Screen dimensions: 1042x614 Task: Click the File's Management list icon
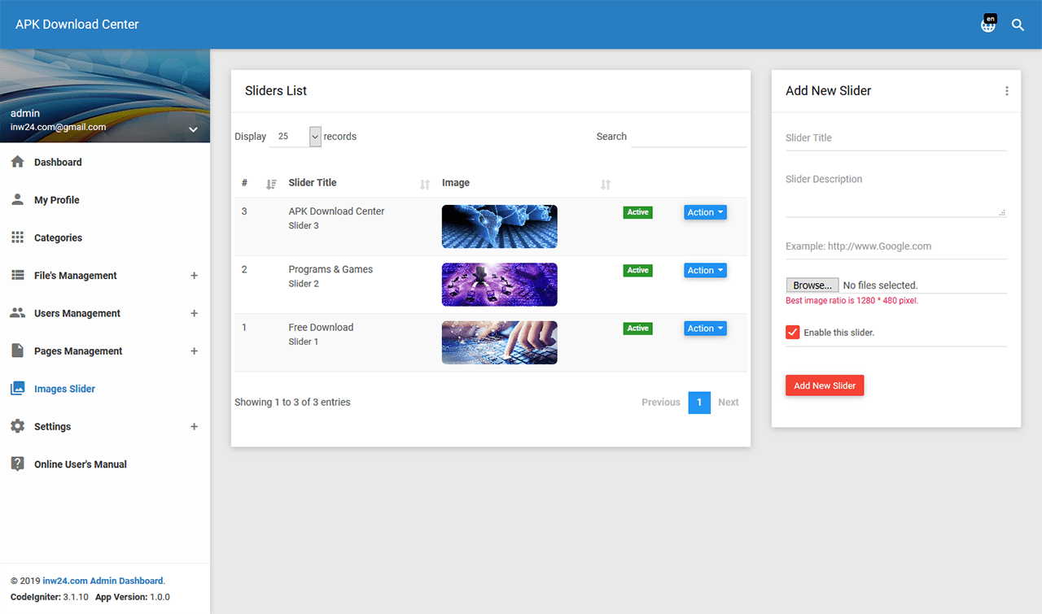point(17,275)
